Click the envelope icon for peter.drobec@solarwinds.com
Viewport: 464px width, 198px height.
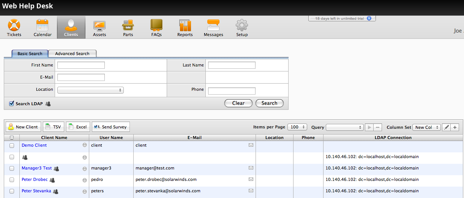251,179
